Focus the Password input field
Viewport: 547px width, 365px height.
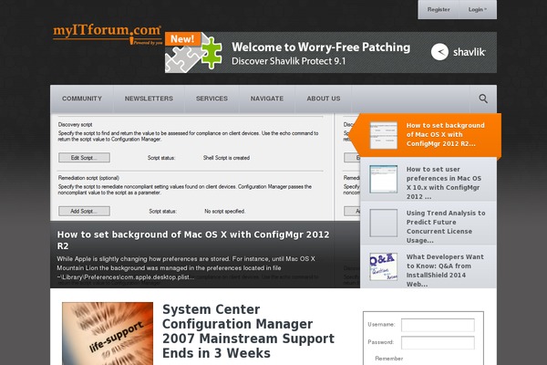(437, 342)
